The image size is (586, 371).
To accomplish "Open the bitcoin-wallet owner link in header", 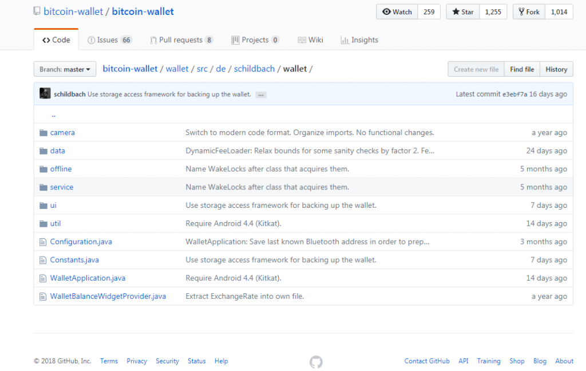I will [x=73, y=11].
